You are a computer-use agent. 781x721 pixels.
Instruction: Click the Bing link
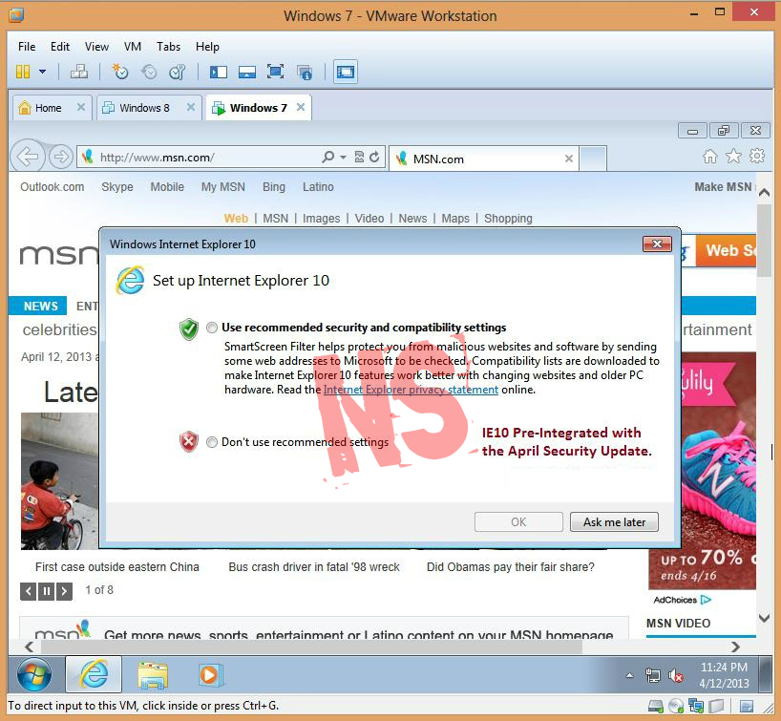(274, 187)
